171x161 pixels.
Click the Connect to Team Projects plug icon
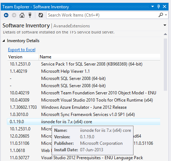(30, 15)
